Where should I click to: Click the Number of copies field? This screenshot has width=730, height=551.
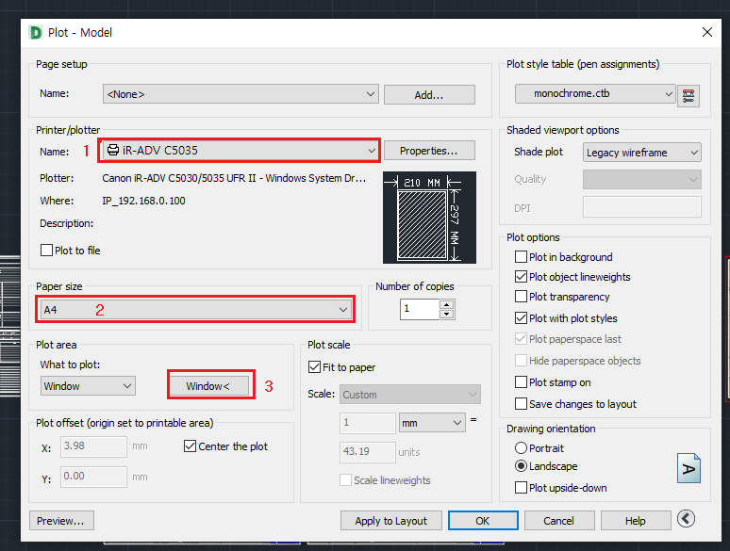pos(420,309)
